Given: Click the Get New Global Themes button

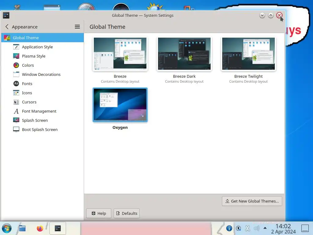Looking at the screenshot, I should pyautogui.click(x=252, y=201).
